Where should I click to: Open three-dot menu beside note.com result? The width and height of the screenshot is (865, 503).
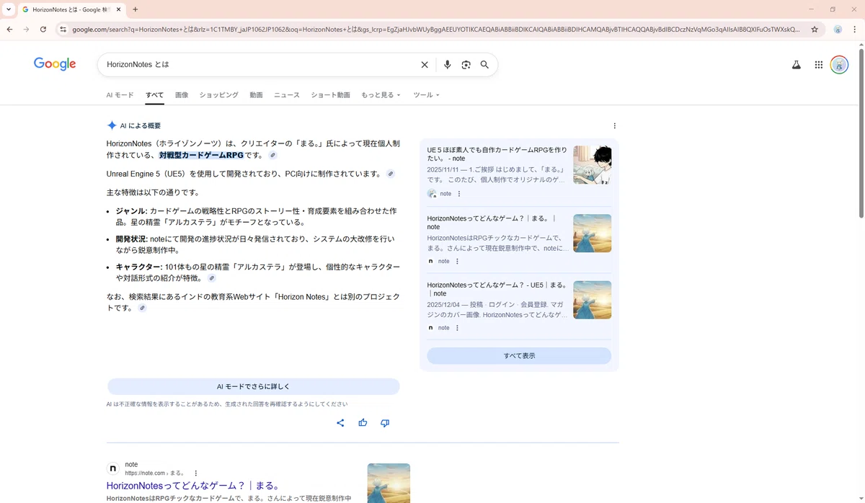pyautogui.click(x=195, y=473)
